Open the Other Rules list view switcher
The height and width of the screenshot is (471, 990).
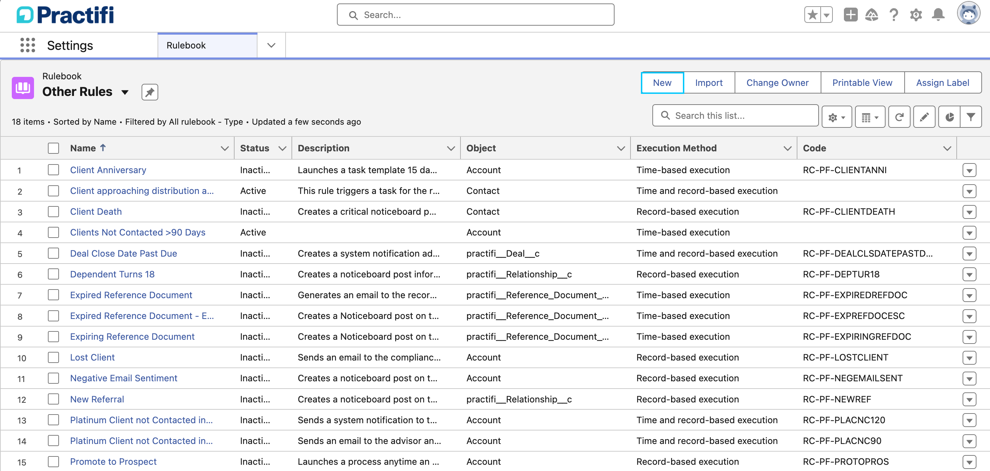tap(125, 92)
